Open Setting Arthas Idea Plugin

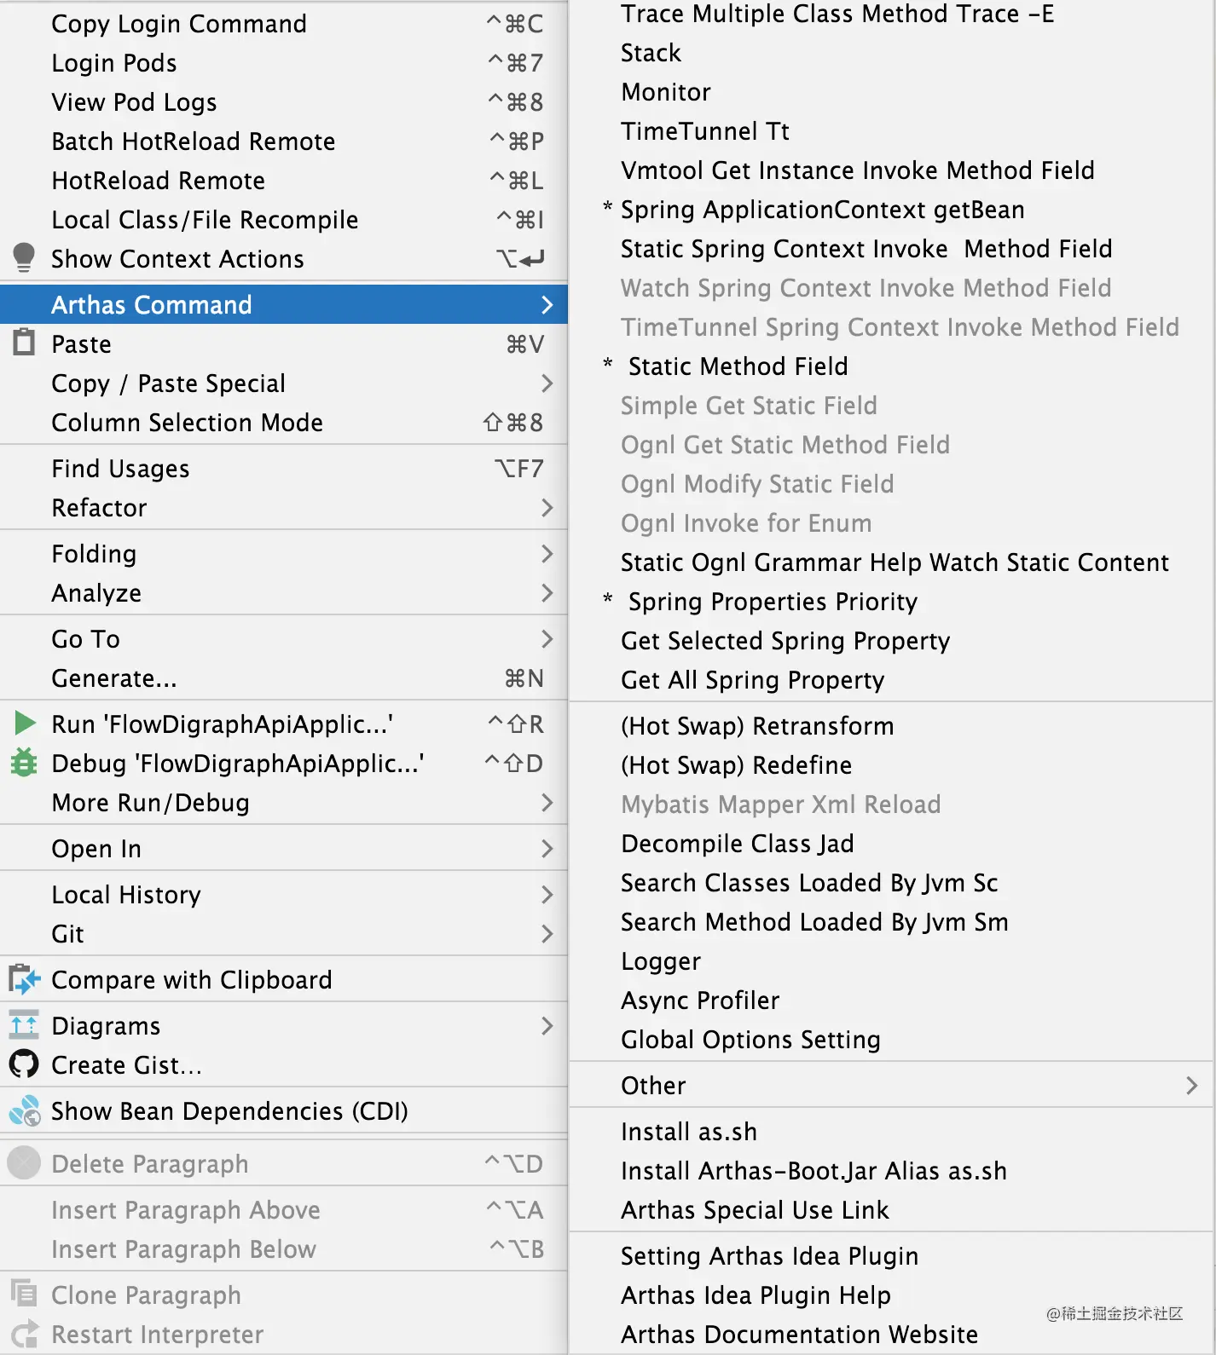point(891,1256)
